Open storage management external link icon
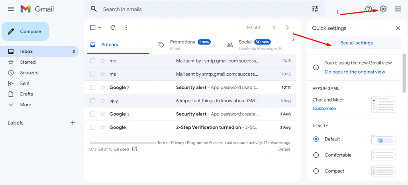 135,149
